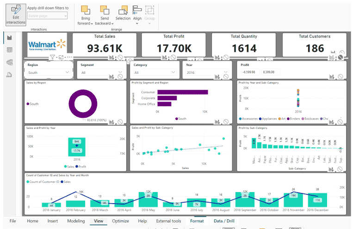Click the Profit maximum field 8,399.98
The width and height of the screenshot is (353, 229).
pyautogui.click(x=271, y=72)
